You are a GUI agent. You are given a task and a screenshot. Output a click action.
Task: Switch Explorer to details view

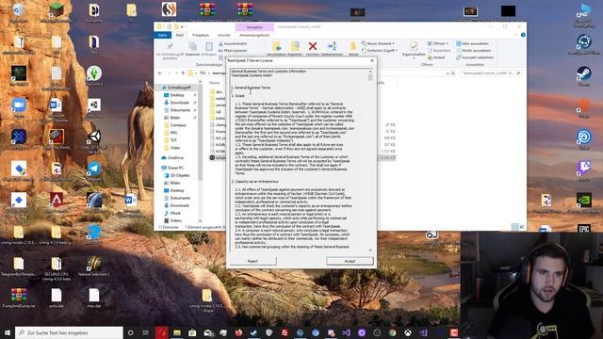515,227
